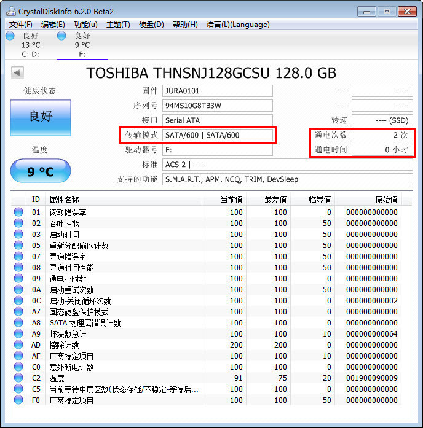Click status orb of attribute F0 厂商特定项目
Image resolution: width=423 pixels, height=428 pixels.
point(18,400)
